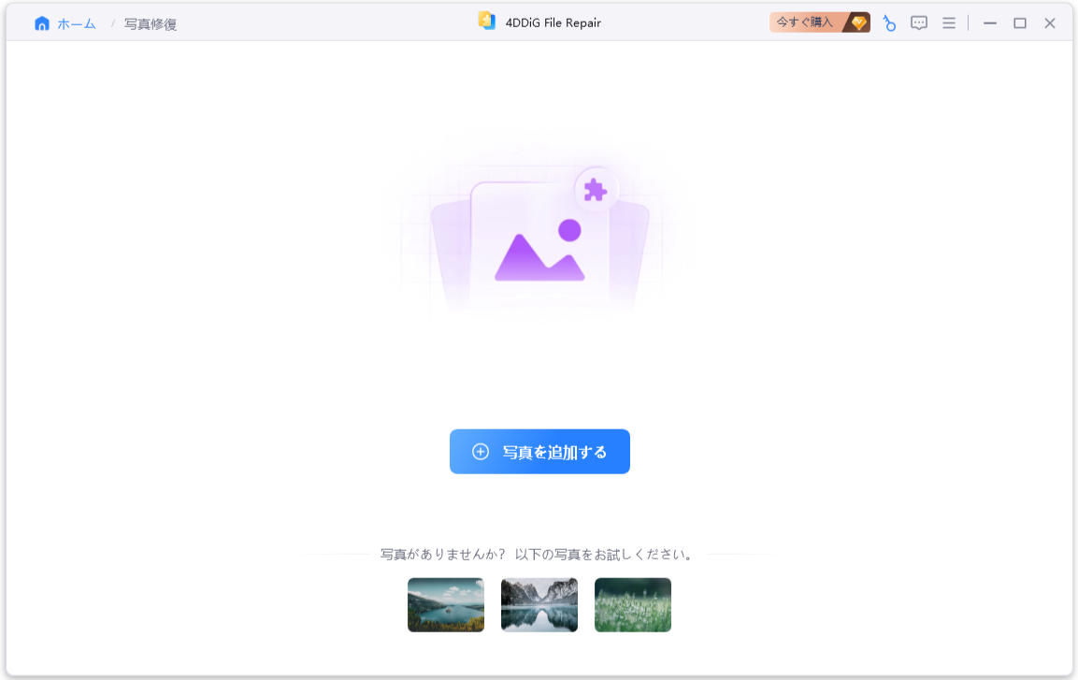Open the registration key icon
The image size is (1078, 680).
pos(888,22)
